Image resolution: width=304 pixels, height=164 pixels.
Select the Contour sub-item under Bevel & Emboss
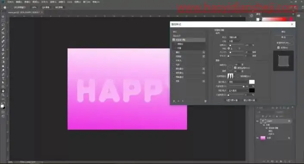(x=180, y=44)
